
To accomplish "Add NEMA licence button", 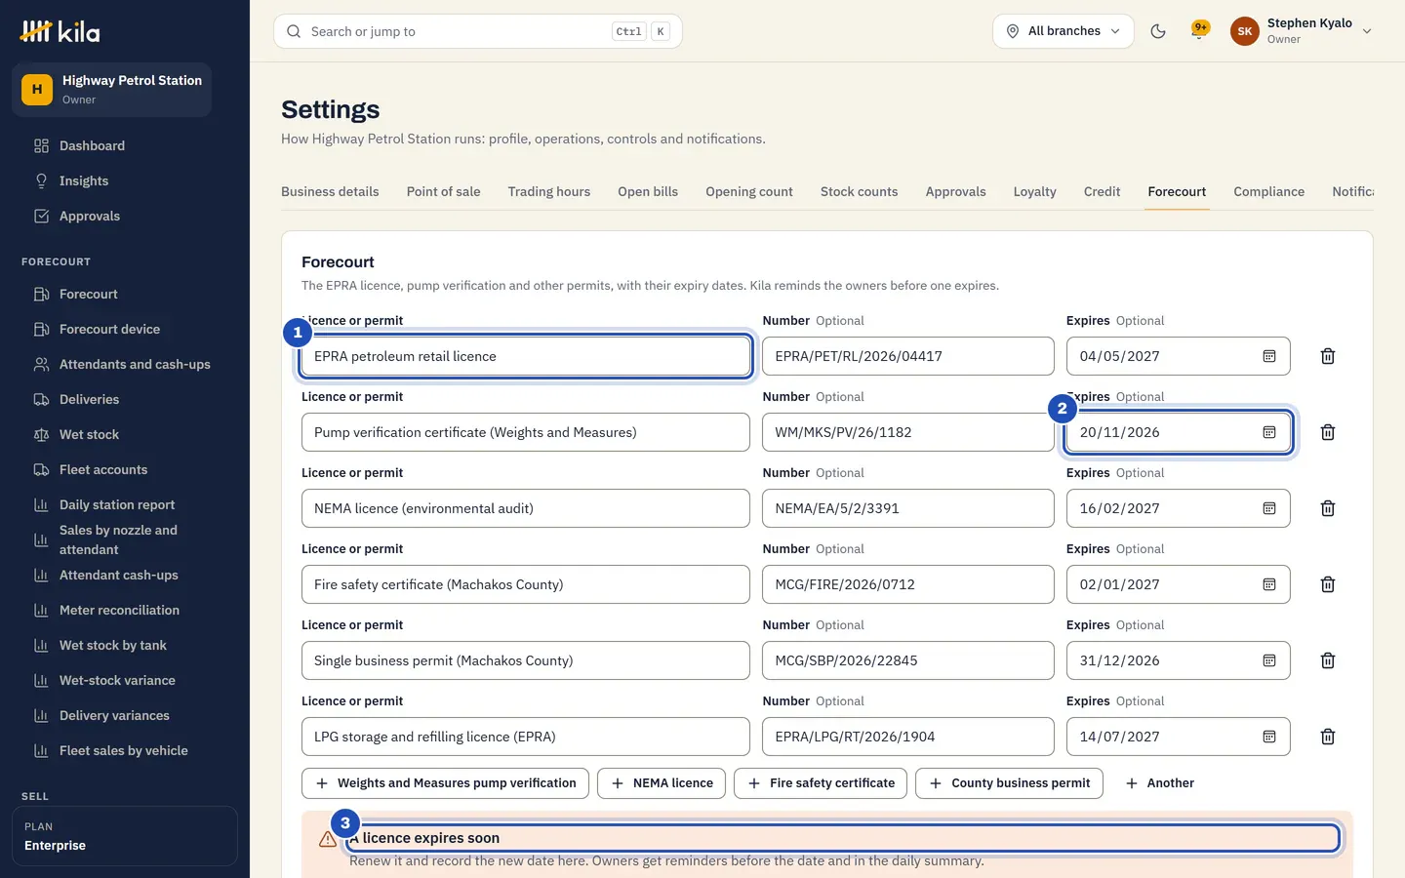I will point(662,783).
